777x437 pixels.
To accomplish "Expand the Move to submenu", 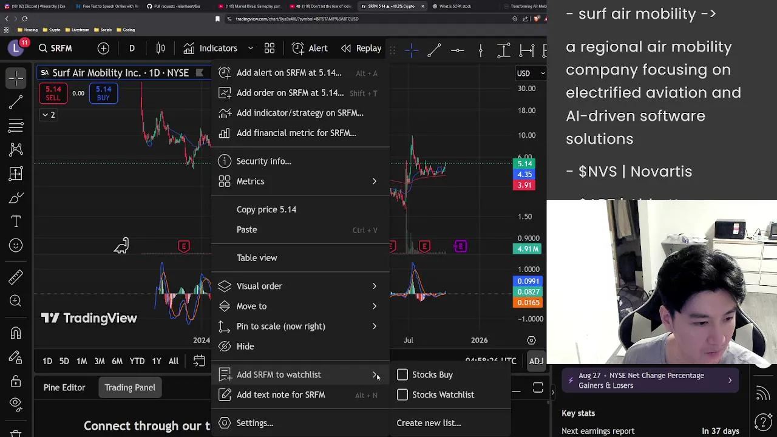I will pyautogui.click(x=300, y=306).
